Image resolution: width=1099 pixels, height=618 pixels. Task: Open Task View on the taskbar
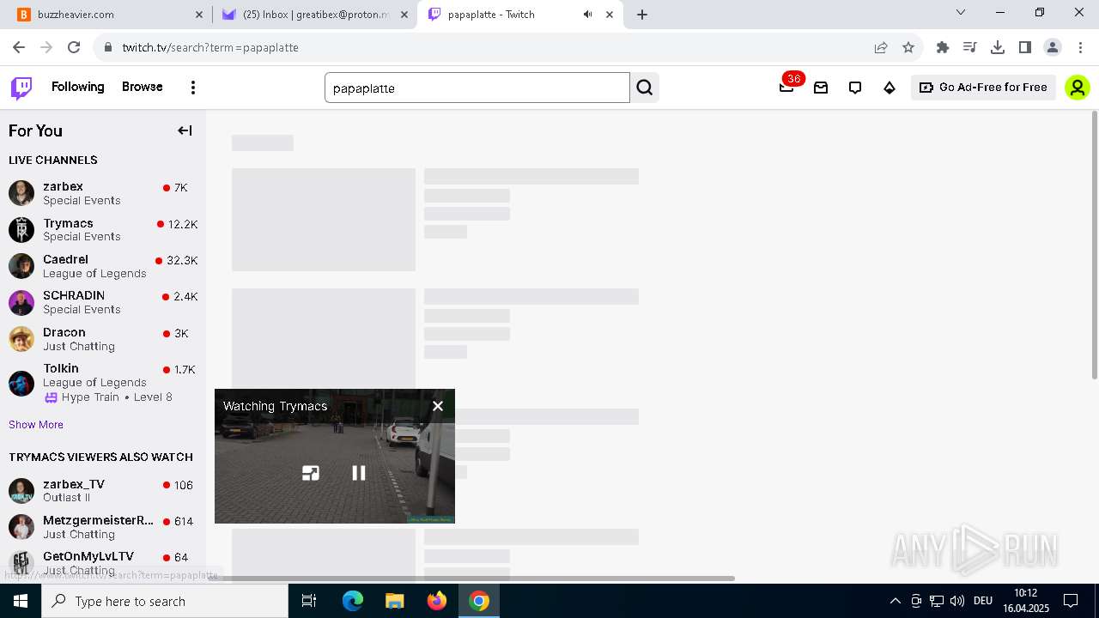309,601
